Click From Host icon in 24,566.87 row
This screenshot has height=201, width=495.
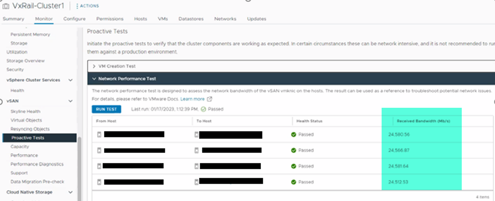pyautogui.click(x=99, y=150)
